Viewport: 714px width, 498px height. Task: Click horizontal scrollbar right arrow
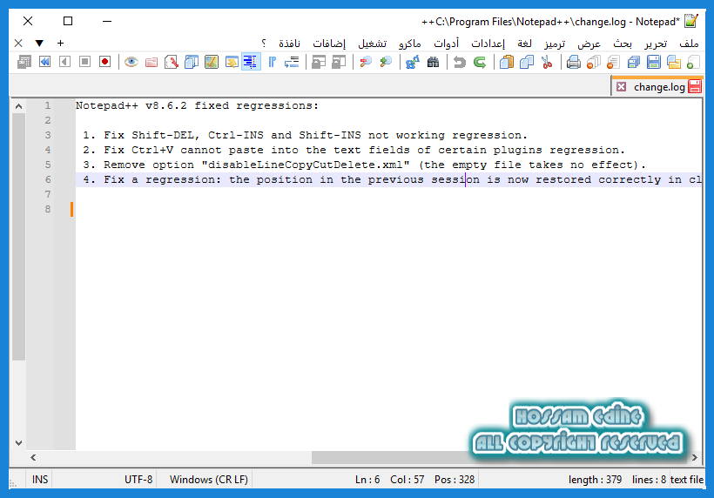click(695, 457)
